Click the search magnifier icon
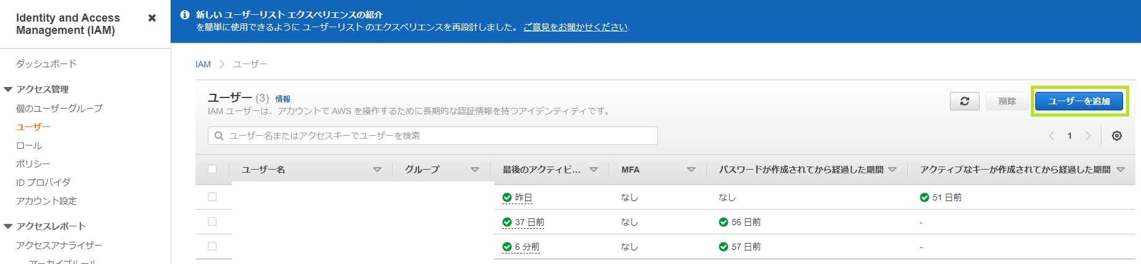The width and height of the screenshot is (1141, 264). click(219, 136)
